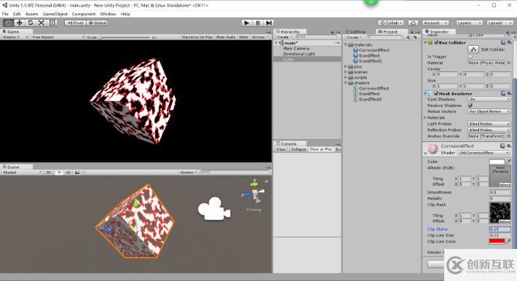
Task: Open the Component menu
Action: (84, 14)
